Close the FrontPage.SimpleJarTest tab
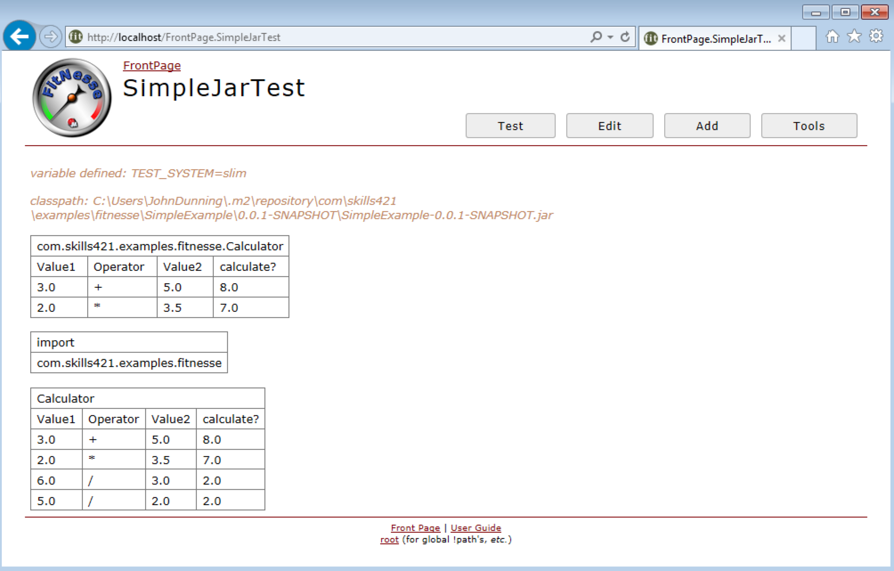The image size is (894, 571). point(781,39)
